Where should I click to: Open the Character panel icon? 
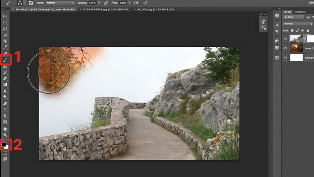tap(277, 25)
